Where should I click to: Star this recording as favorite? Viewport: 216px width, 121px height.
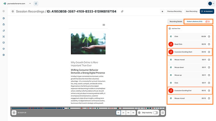[x=162, y=11]
